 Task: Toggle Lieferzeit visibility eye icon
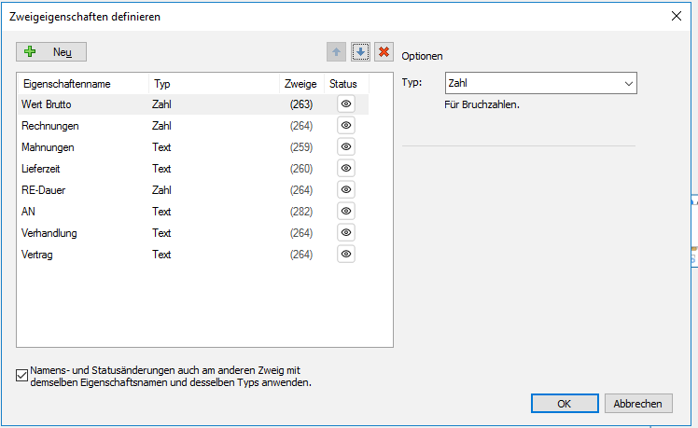[x=346, y=169]
